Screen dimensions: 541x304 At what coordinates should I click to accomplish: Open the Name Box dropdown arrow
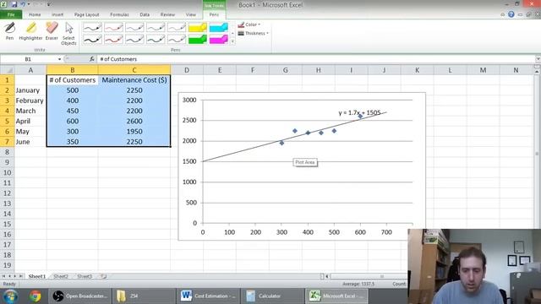(59, 59)
